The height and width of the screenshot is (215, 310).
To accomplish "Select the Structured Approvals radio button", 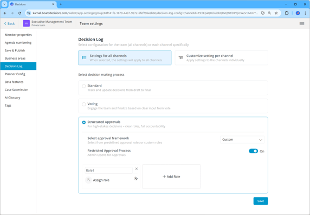I will coord(84,122).
